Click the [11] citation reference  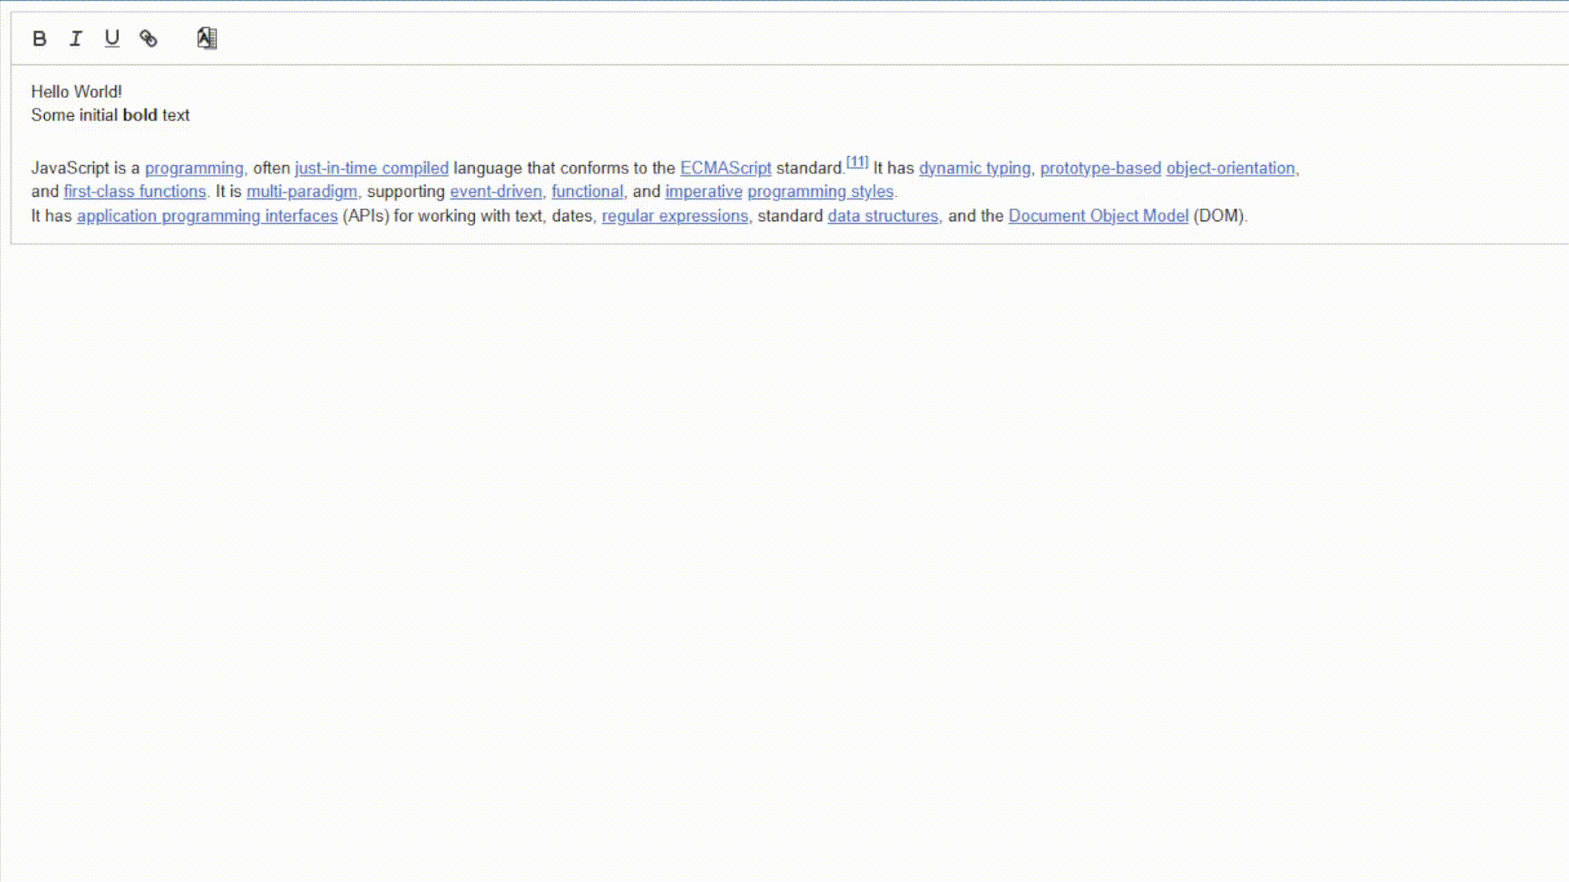click(x=856, y=163)
